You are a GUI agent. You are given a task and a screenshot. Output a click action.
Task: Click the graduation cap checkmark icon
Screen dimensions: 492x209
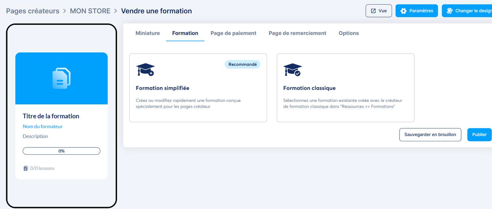[293, 70]
